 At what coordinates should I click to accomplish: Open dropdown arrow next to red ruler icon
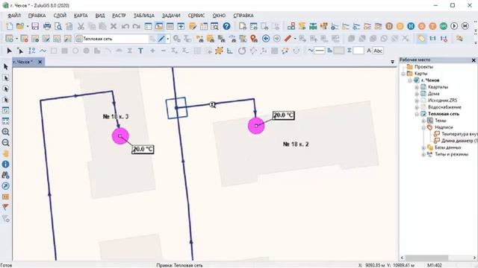coord(295,39)
